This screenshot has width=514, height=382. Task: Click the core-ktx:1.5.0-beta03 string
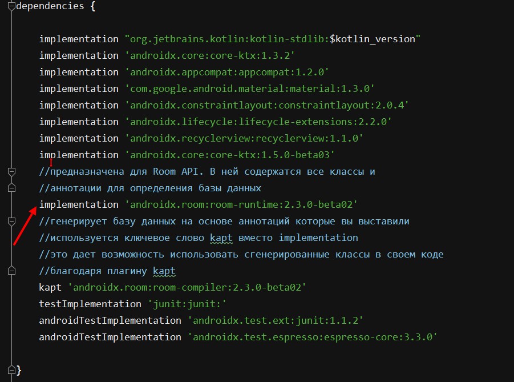point(230,155)
